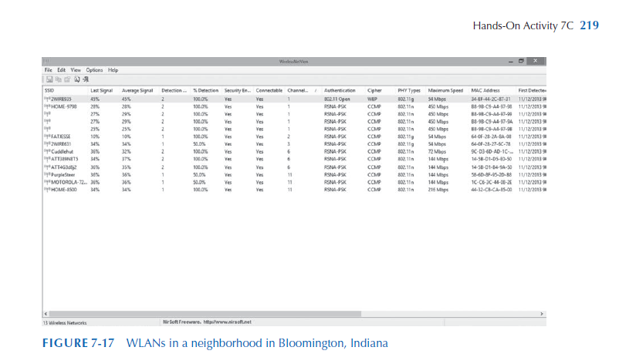Click the app icon in WirelessNetView title bar
619x364 pixels.
pos(46,61)
